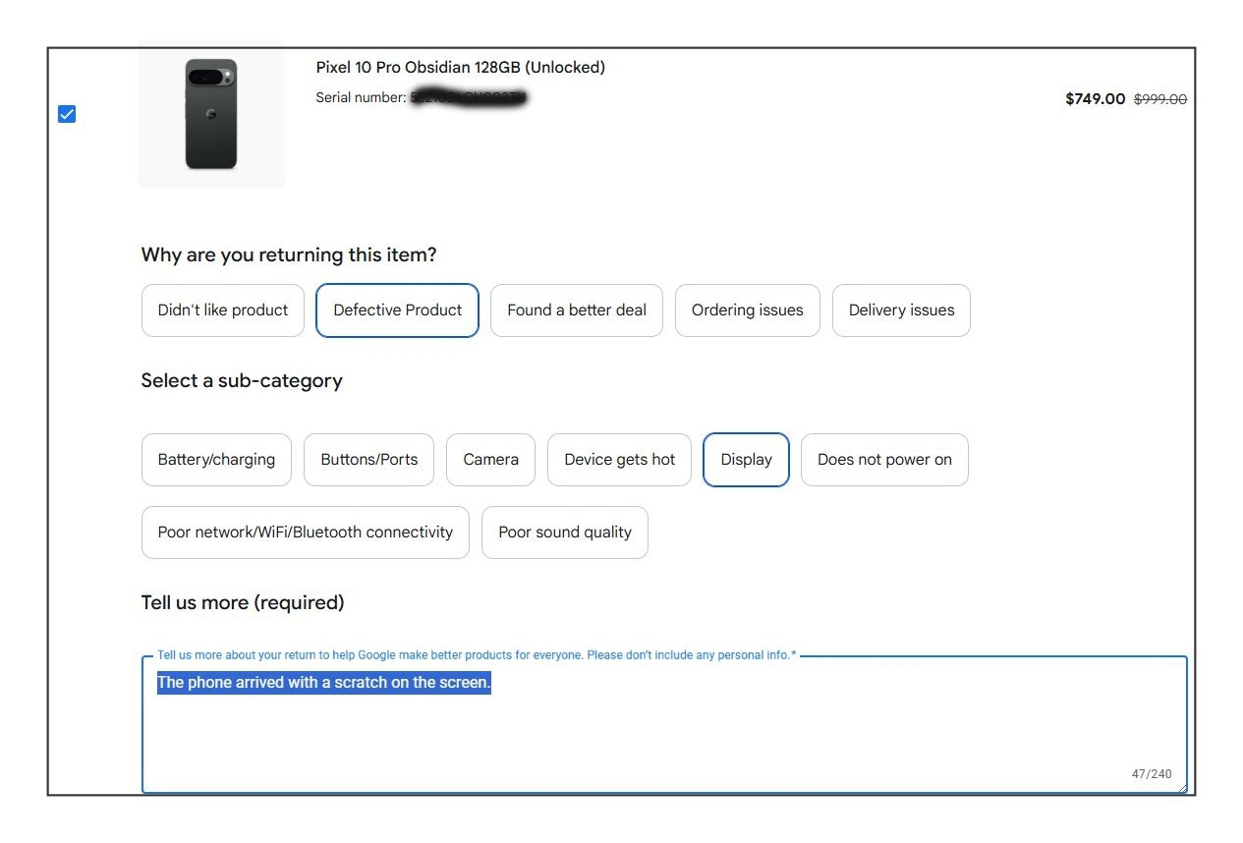Choose "Found a better deal" reason
This screenshot has width=1243, height=843.
click(577, 310)
